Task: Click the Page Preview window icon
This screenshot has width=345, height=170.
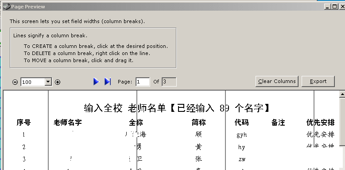Action: 7,7
